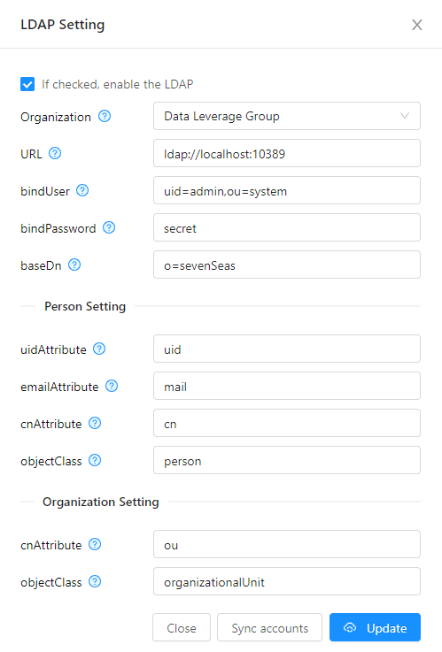
Task: Click the organizationalUnit objectClass input
Action: 287,581
